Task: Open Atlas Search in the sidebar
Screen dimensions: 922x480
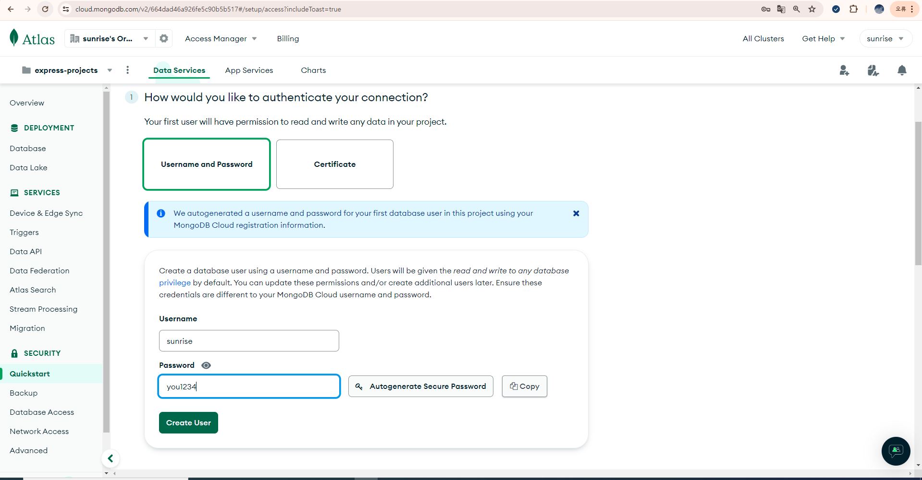Action: click(33, 290)
